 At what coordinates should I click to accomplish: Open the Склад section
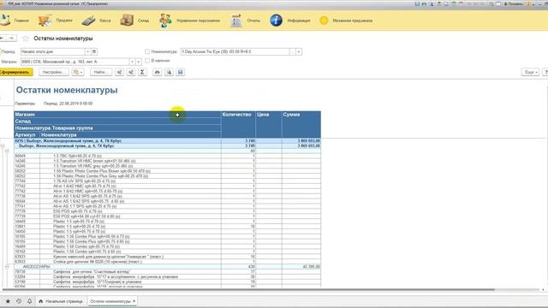(134, 21)
